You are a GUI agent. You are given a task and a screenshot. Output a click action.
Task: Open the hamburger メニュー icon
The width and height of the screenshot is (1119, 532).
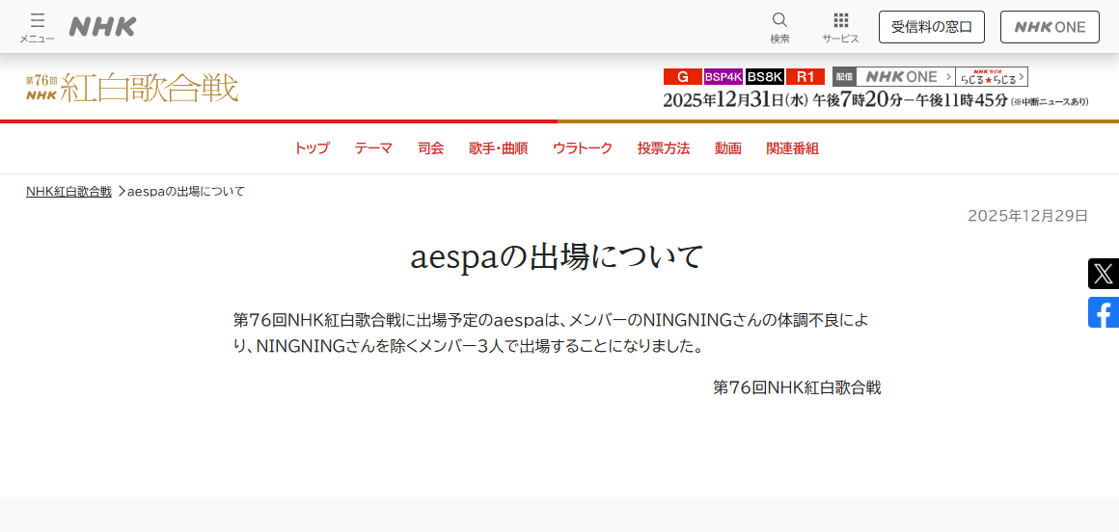(x=37, y=28)
